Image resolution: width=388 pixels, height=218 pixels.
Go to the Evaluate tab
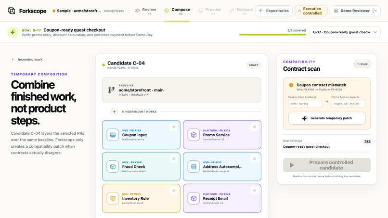tap(241, 11)
